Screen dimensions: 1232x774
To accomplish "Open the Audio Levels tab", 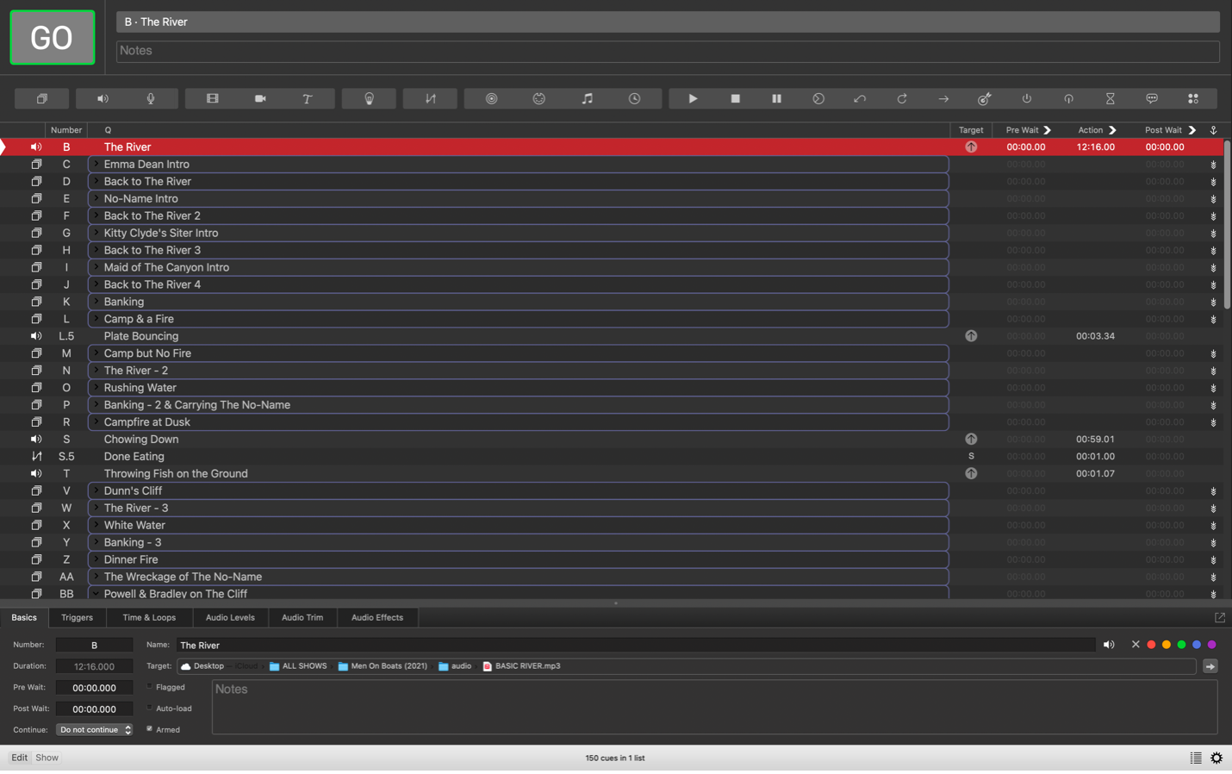I will 230,617.
